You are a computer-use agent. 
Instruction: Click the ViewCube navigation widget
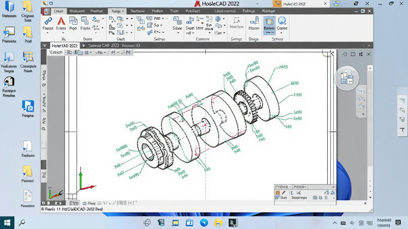coord(347,78)
